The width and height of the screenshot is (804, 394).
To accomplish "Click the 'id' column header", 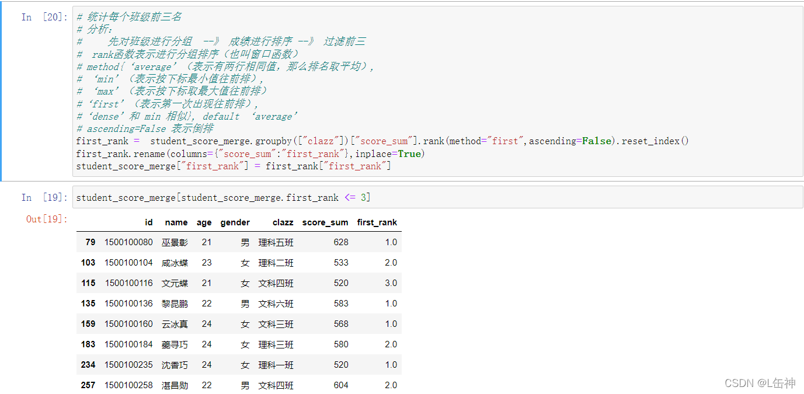I will click(149, 222).
